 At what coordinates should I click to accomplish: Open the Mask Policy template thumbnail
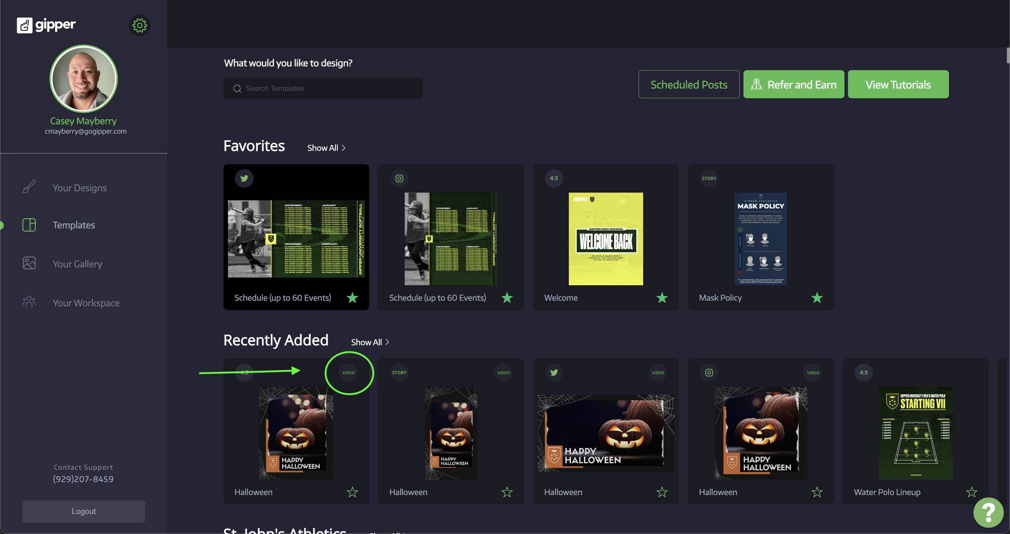761,239
